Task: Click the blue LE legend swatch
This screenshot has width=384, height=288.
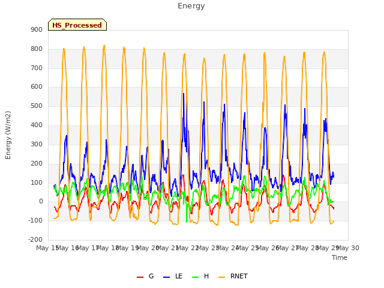Action: point(167,277)
